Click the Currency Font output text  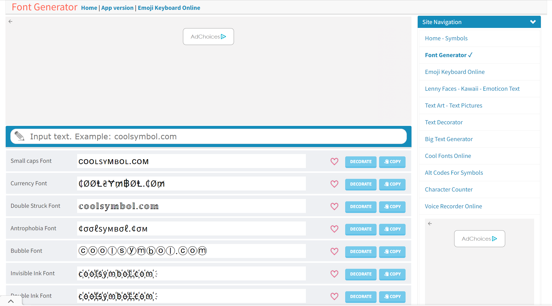click(191, 184)
